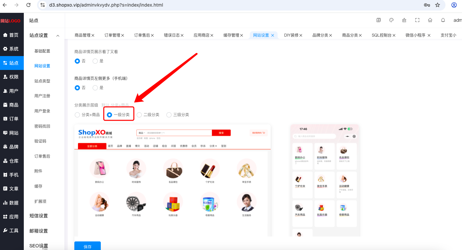This screenshot has width=462, height=250.
Task: Open 首页 in the dark sidebar
Action: pos(12,35)
